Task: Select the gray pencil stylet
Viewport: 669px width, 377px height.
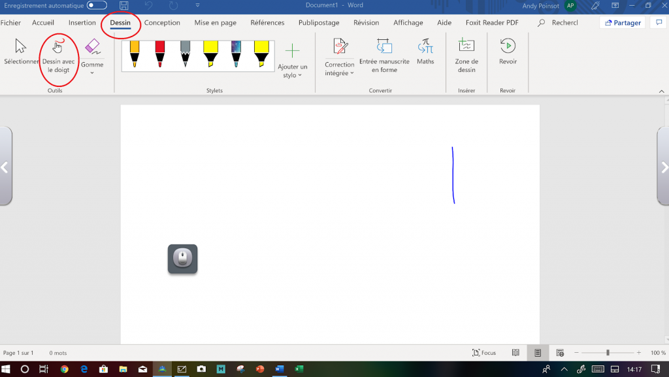Action: point(185,54)
